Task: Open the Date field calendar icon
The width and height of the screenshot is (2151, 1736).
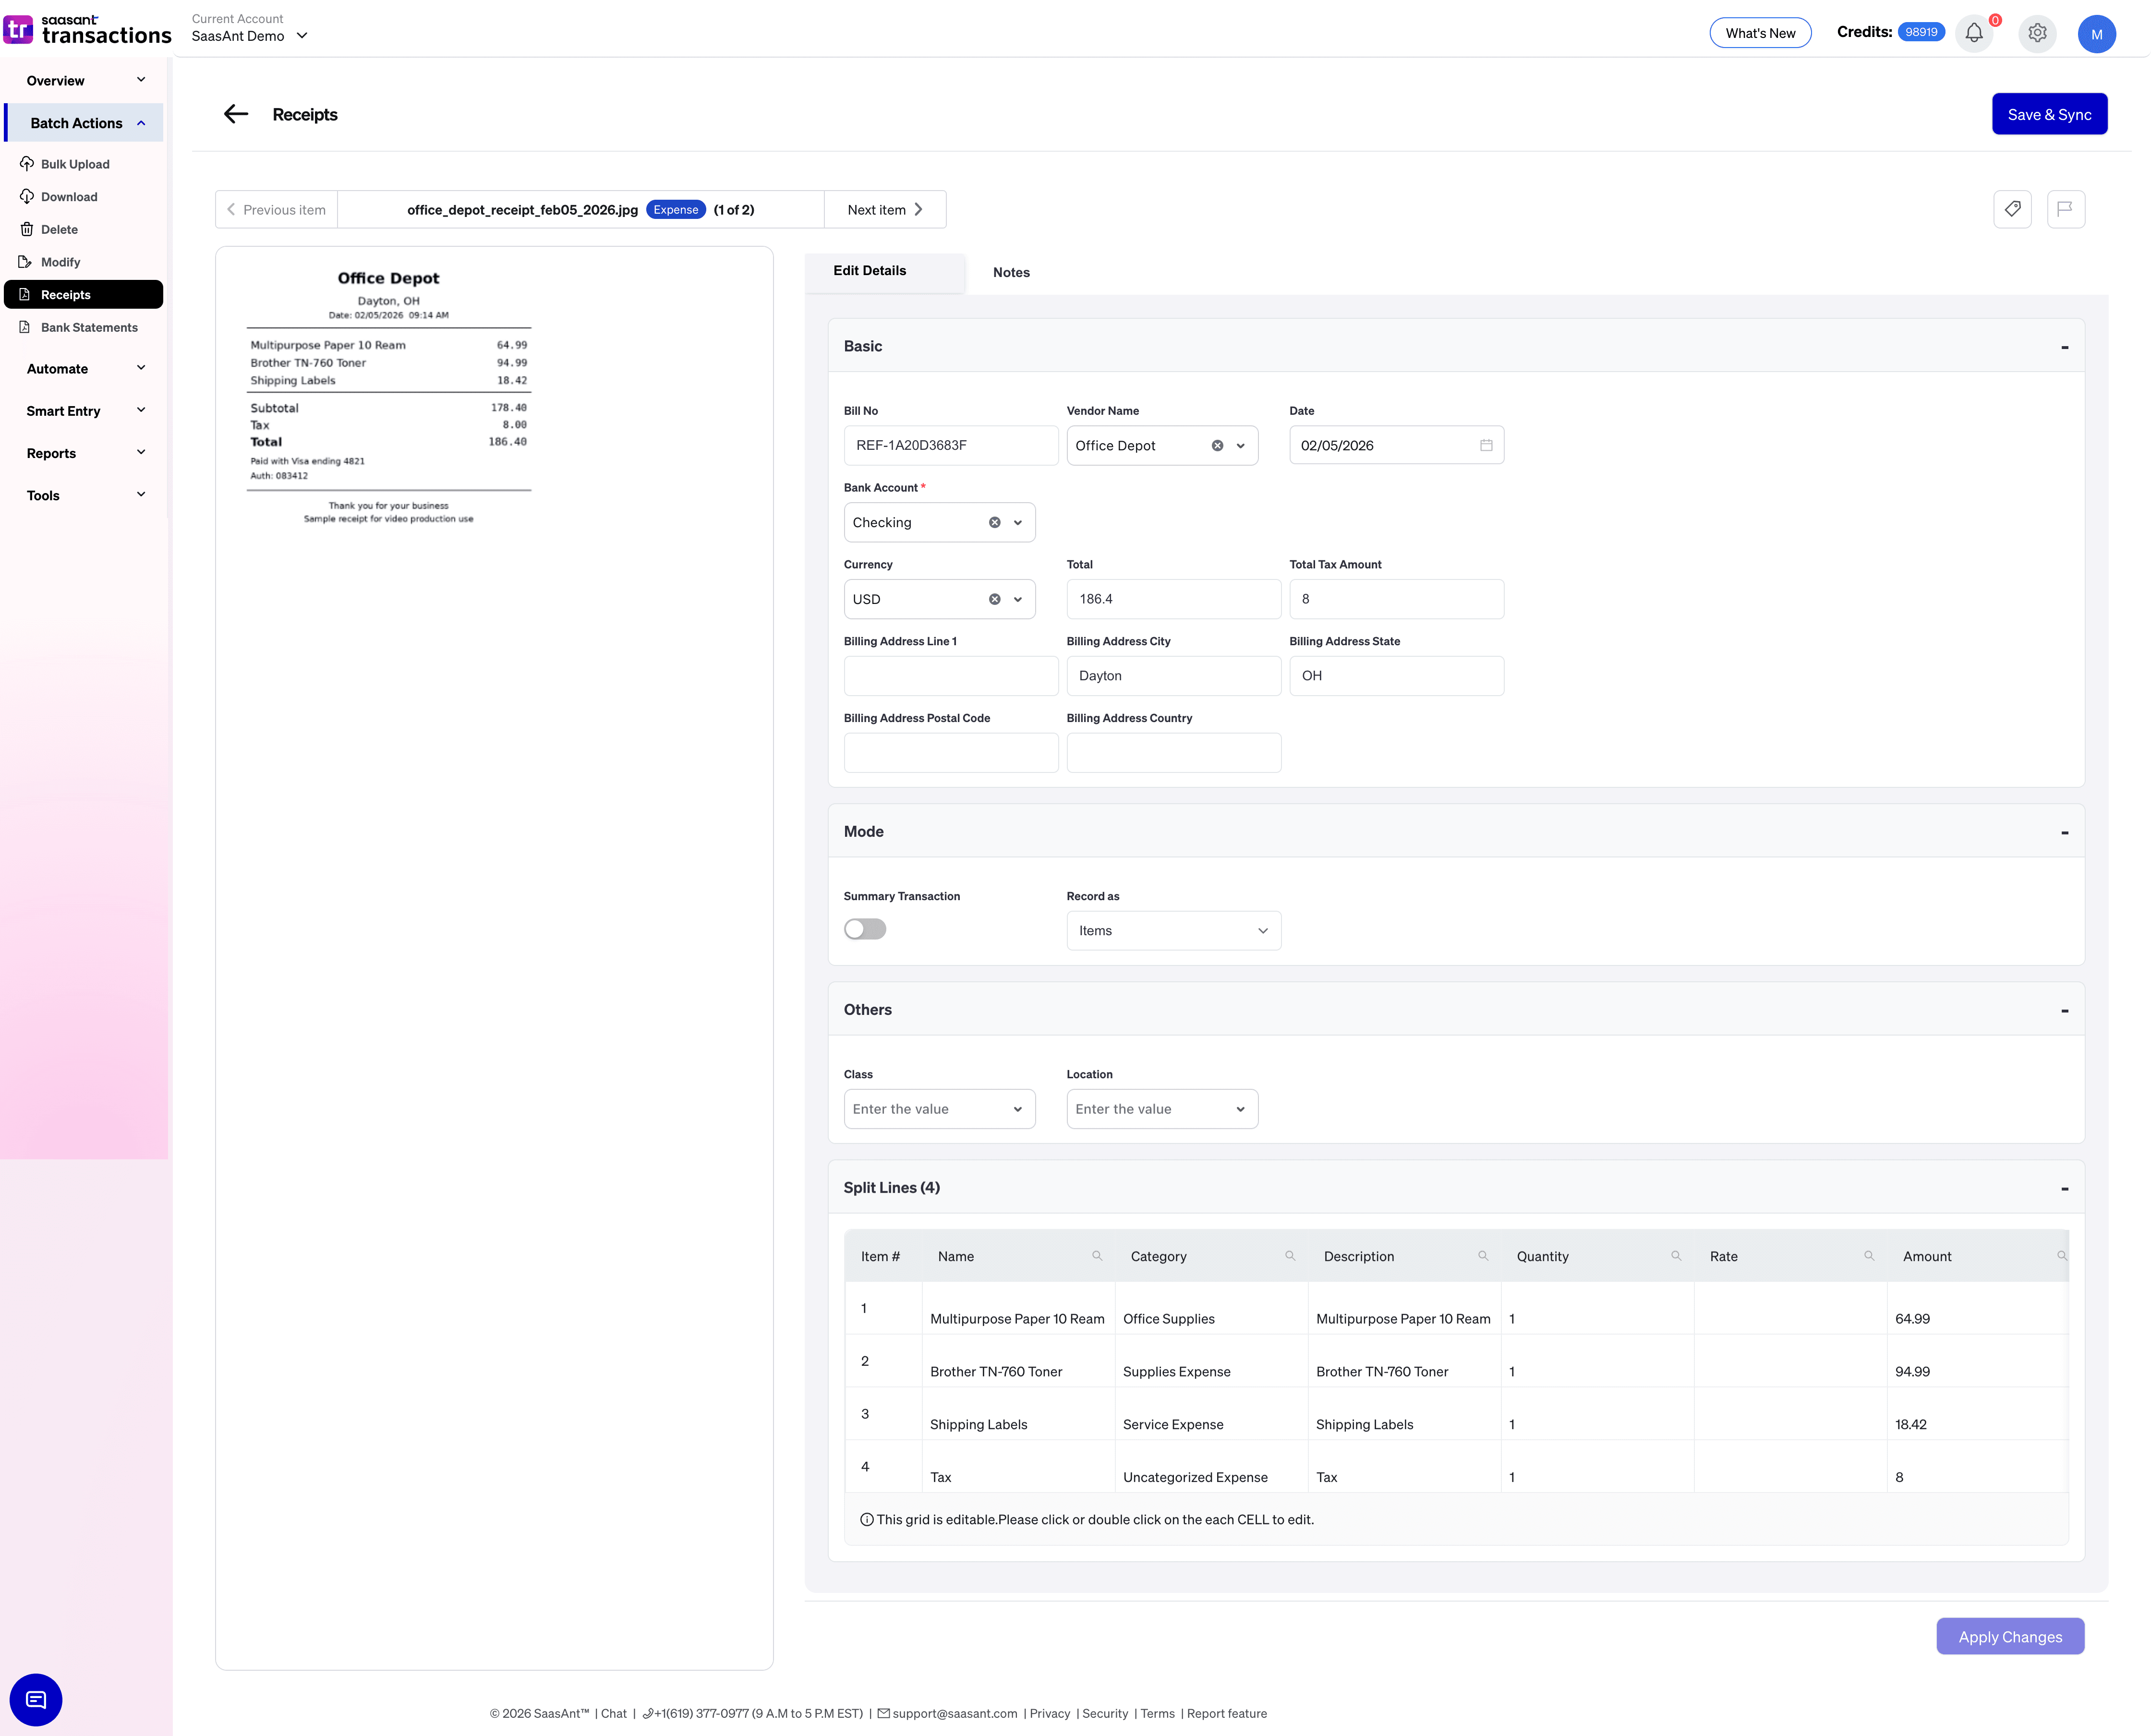Action: coord(1486,445)
